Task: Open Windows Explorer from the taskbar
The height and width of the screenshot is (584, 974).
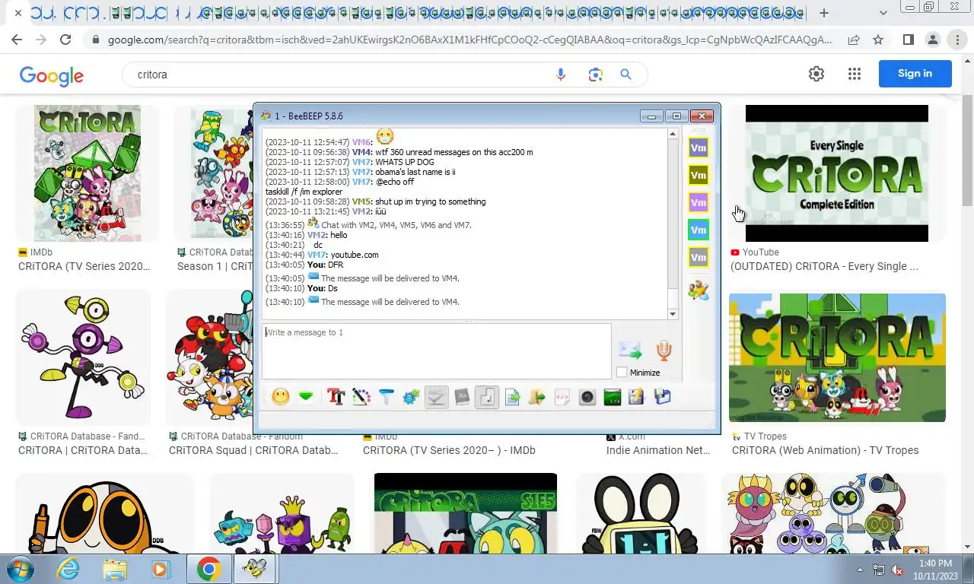Action: click(115, 569)
